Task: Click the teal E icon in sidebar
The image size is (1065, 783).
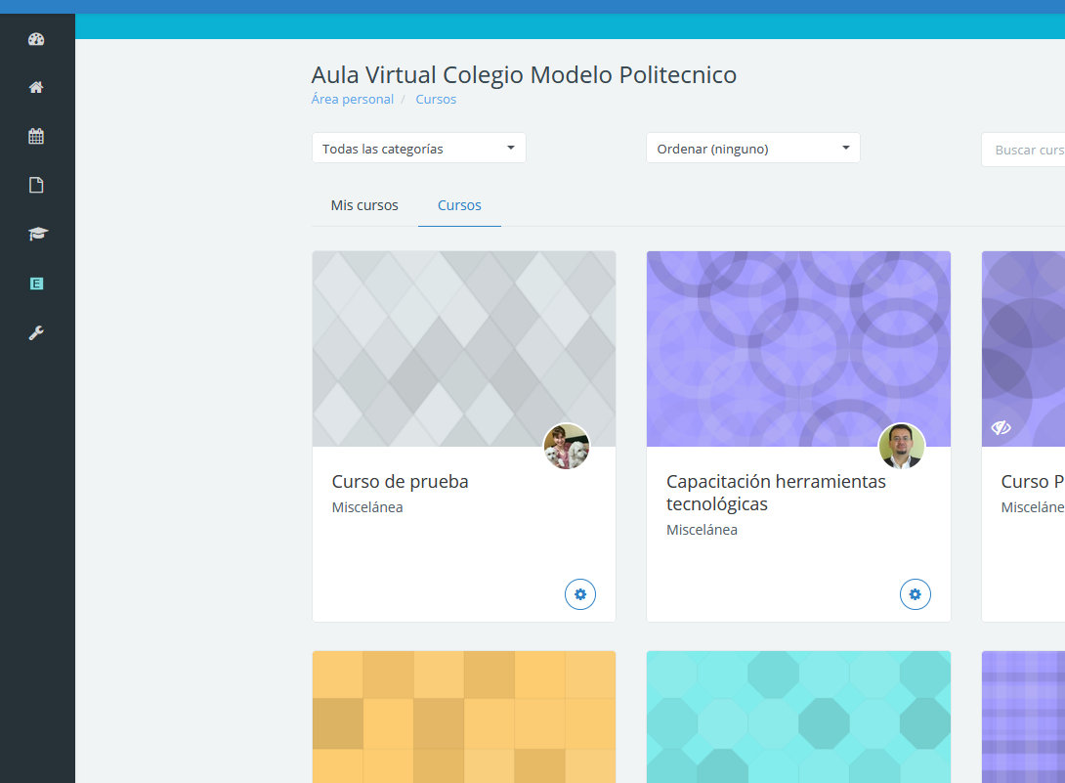Action: 37,283
